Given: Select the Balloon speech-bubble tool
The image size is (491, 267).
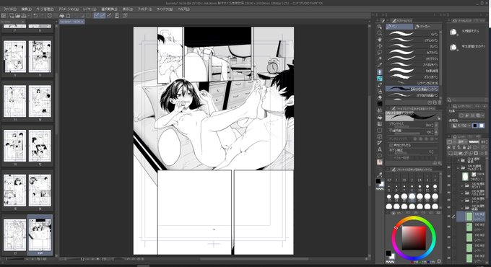Looking at the screenshot, I should click(380, 156).
